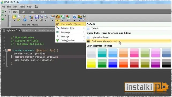Click the green Open quick-access icon

pyautogui.click(x=3, y=15)
